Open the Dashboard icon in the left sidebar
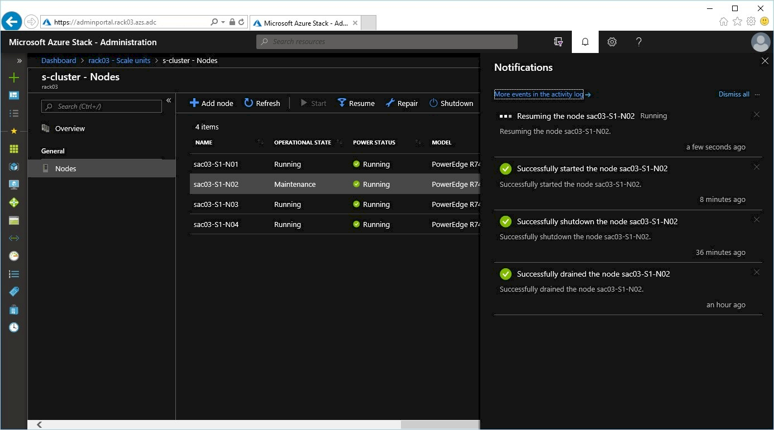Viewport: 774px width, 430px height. click(x=14, y=95)
